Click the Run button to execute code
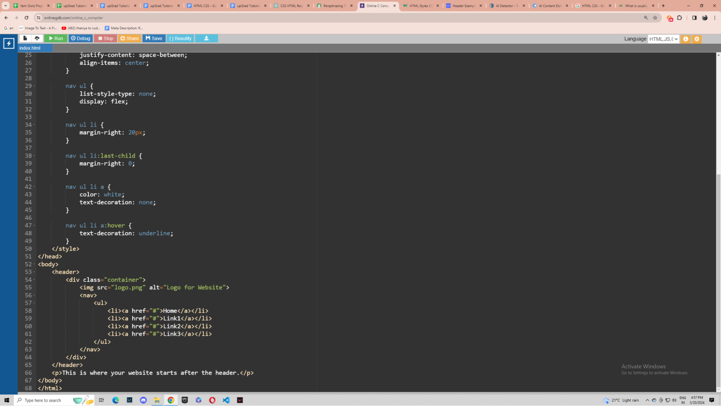The image size is (721, 406). [x=55, y=38]
